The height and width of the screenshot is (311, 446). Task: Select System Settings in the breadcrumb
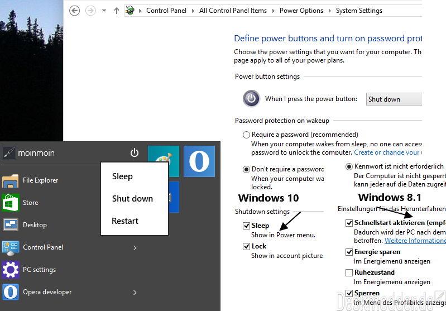pos(359,11)
